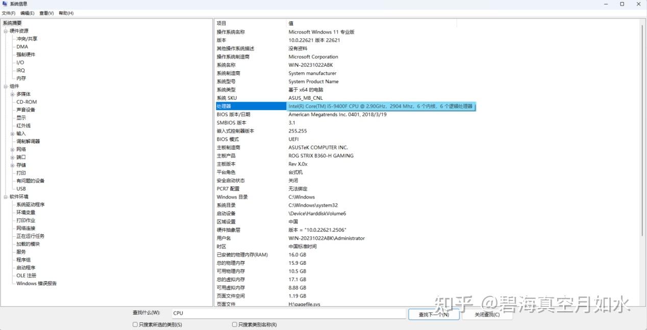The image size is (647, 330).
Task: Open the 文件 menu
Action: click(8, 13)
